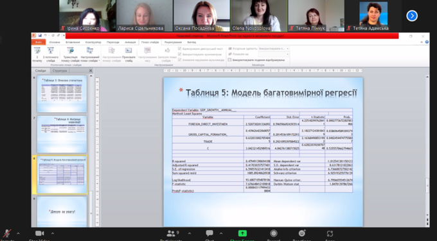The image size is (437, 241).
Task: Click green Share Screen icon
Action: click(242, 233)
